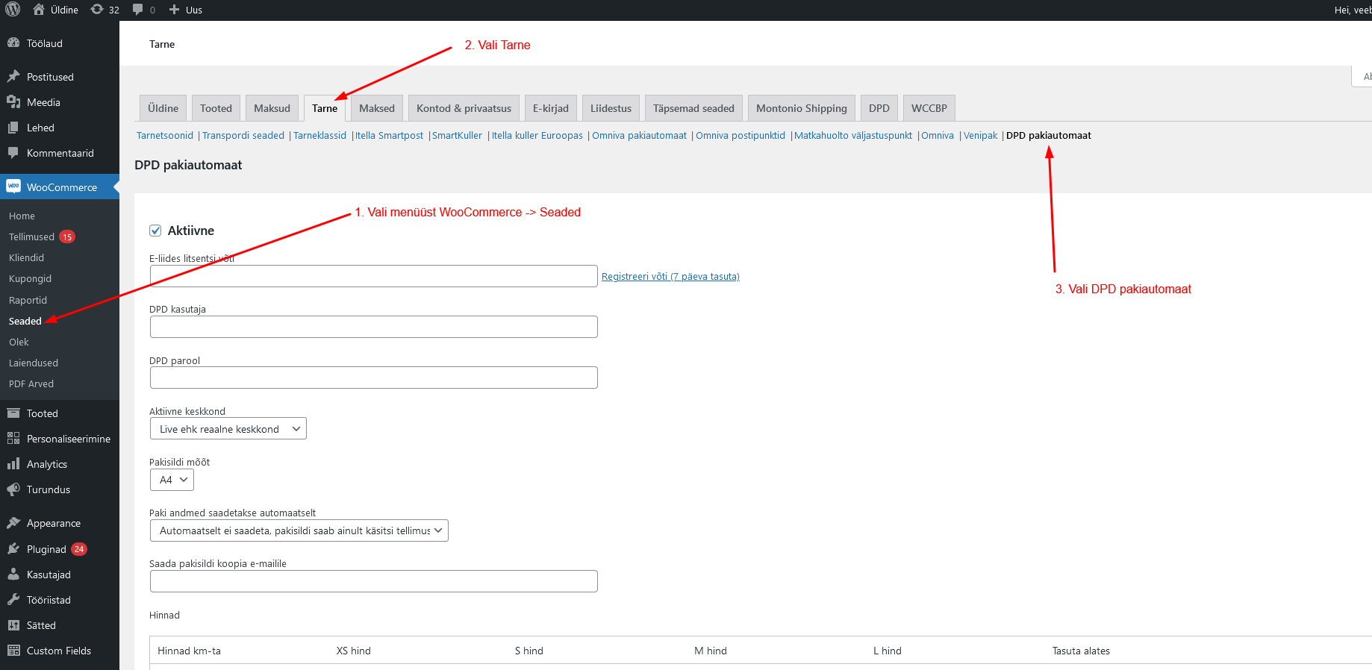Viewport: 1372px width, 670px height.
Task: Open the comments bubble icon in admin bar
Action: click(x=138, y=10)
